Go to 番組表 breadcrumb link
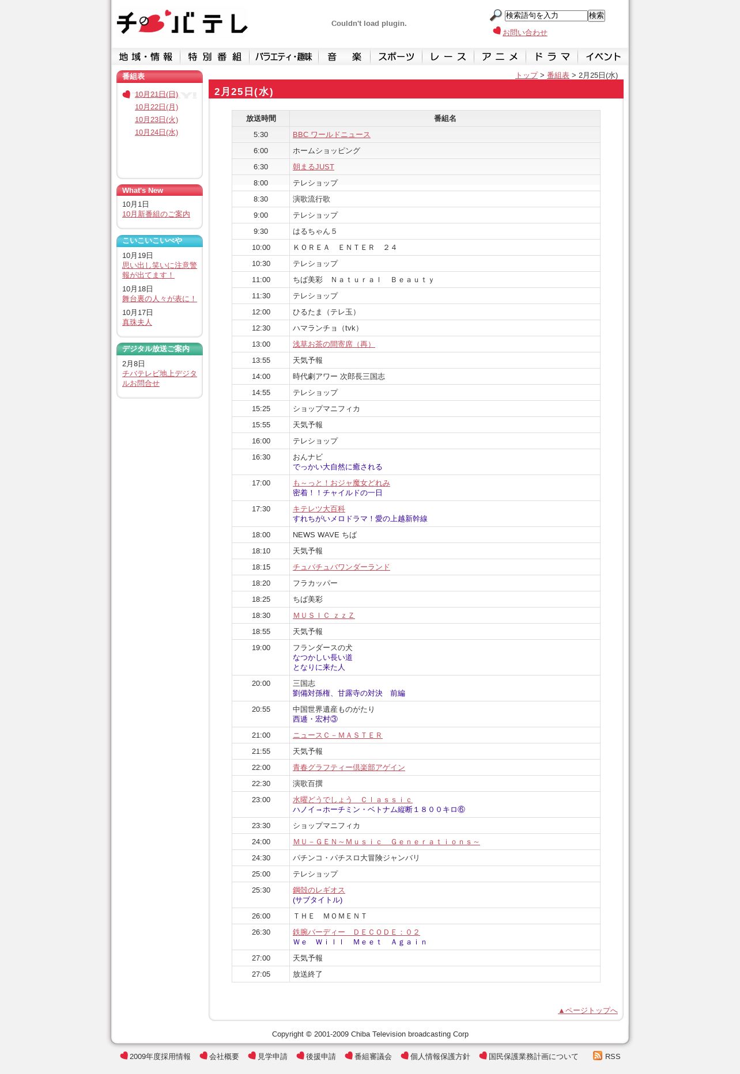This screenshot has height=1074, width=740. (x=558, y=75)
